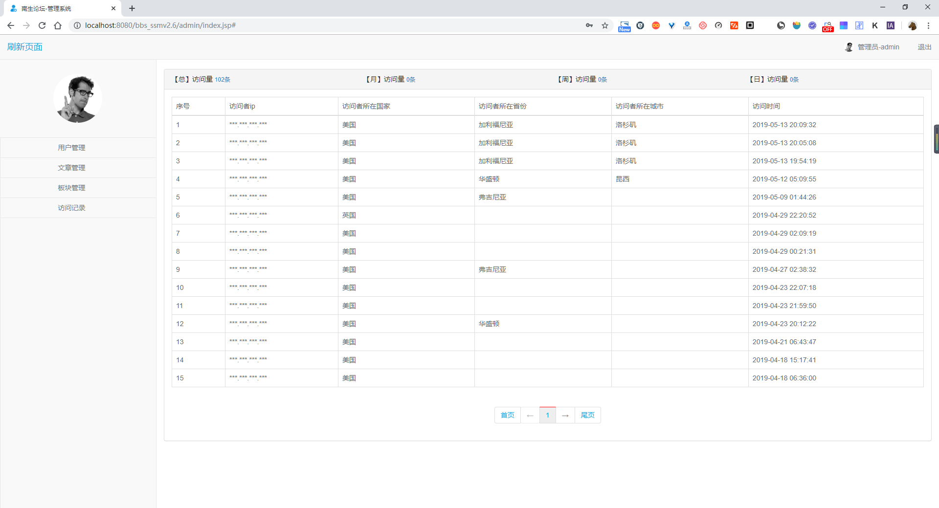Click the K extension icon
Screen dimensions: 939x508
pos(875,25)
